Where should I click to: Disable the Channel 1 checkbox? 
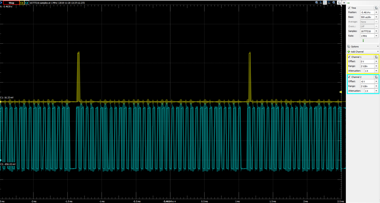349,57
